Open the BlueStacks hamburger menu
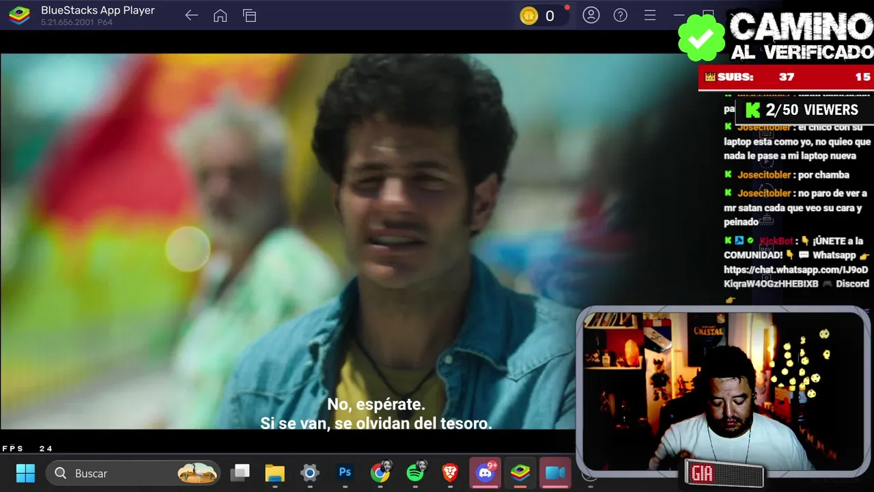 [649, 15]
